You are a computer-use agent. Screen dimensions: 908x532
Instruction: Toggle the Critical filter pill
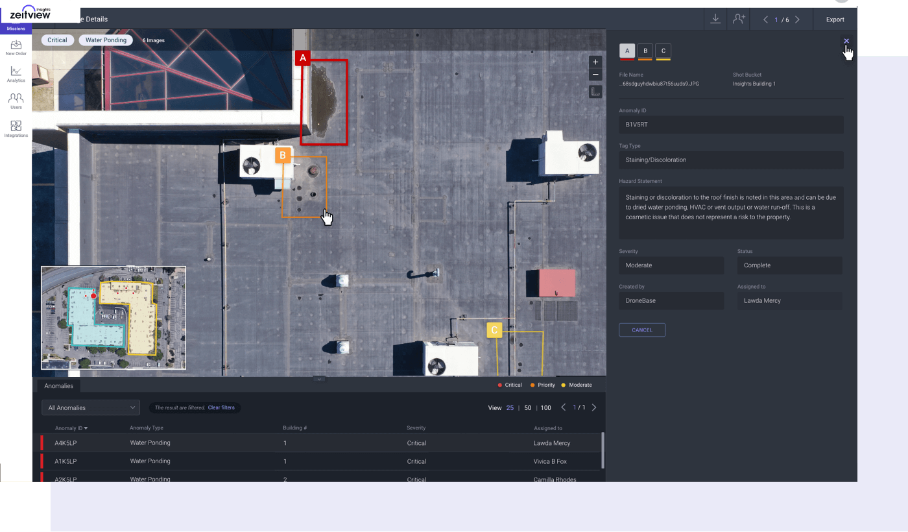tap(57, 40)
